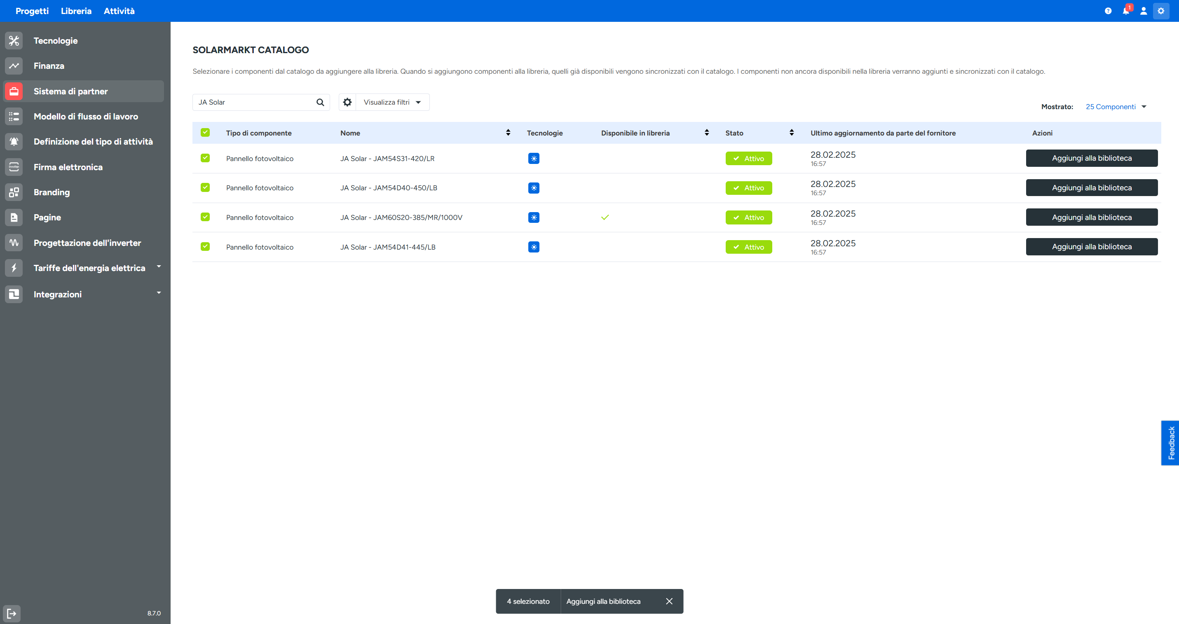Click Aggiungi alla biblioteca in bottom bar

pos(603,601)
